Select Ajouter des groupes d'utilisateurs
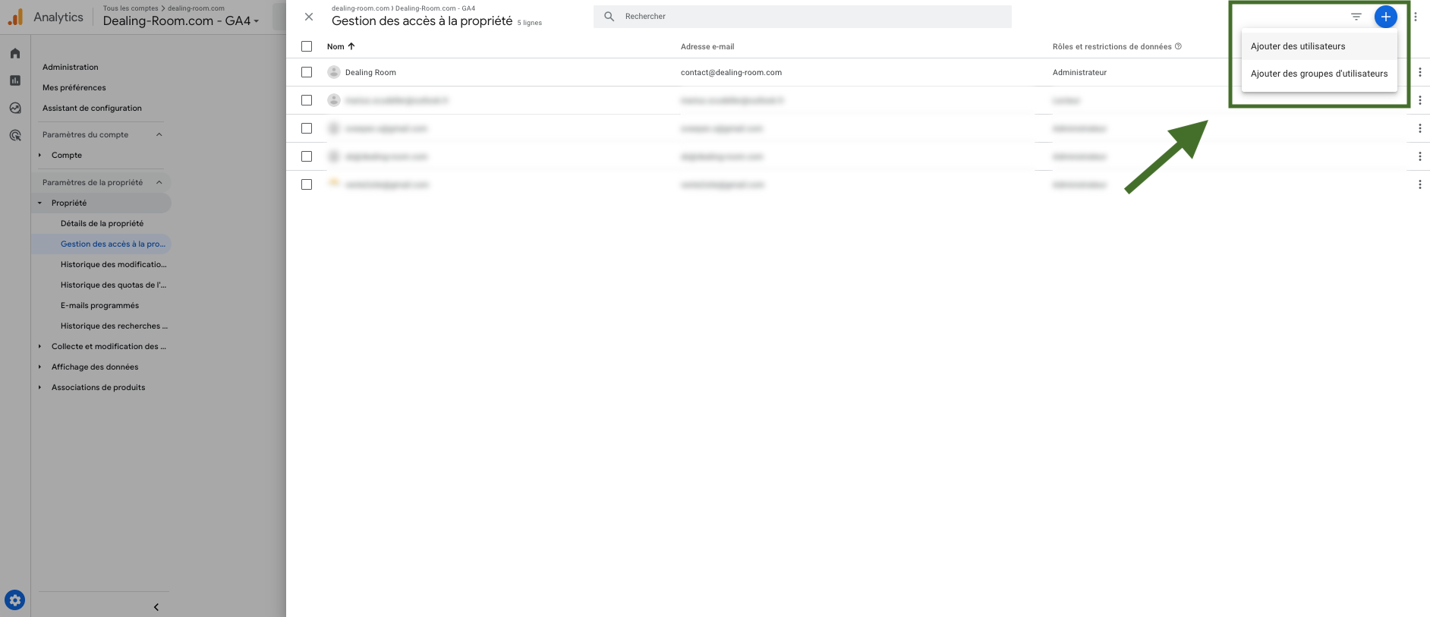This screenshot has height=617, width=1430. tap(1319, 74)
